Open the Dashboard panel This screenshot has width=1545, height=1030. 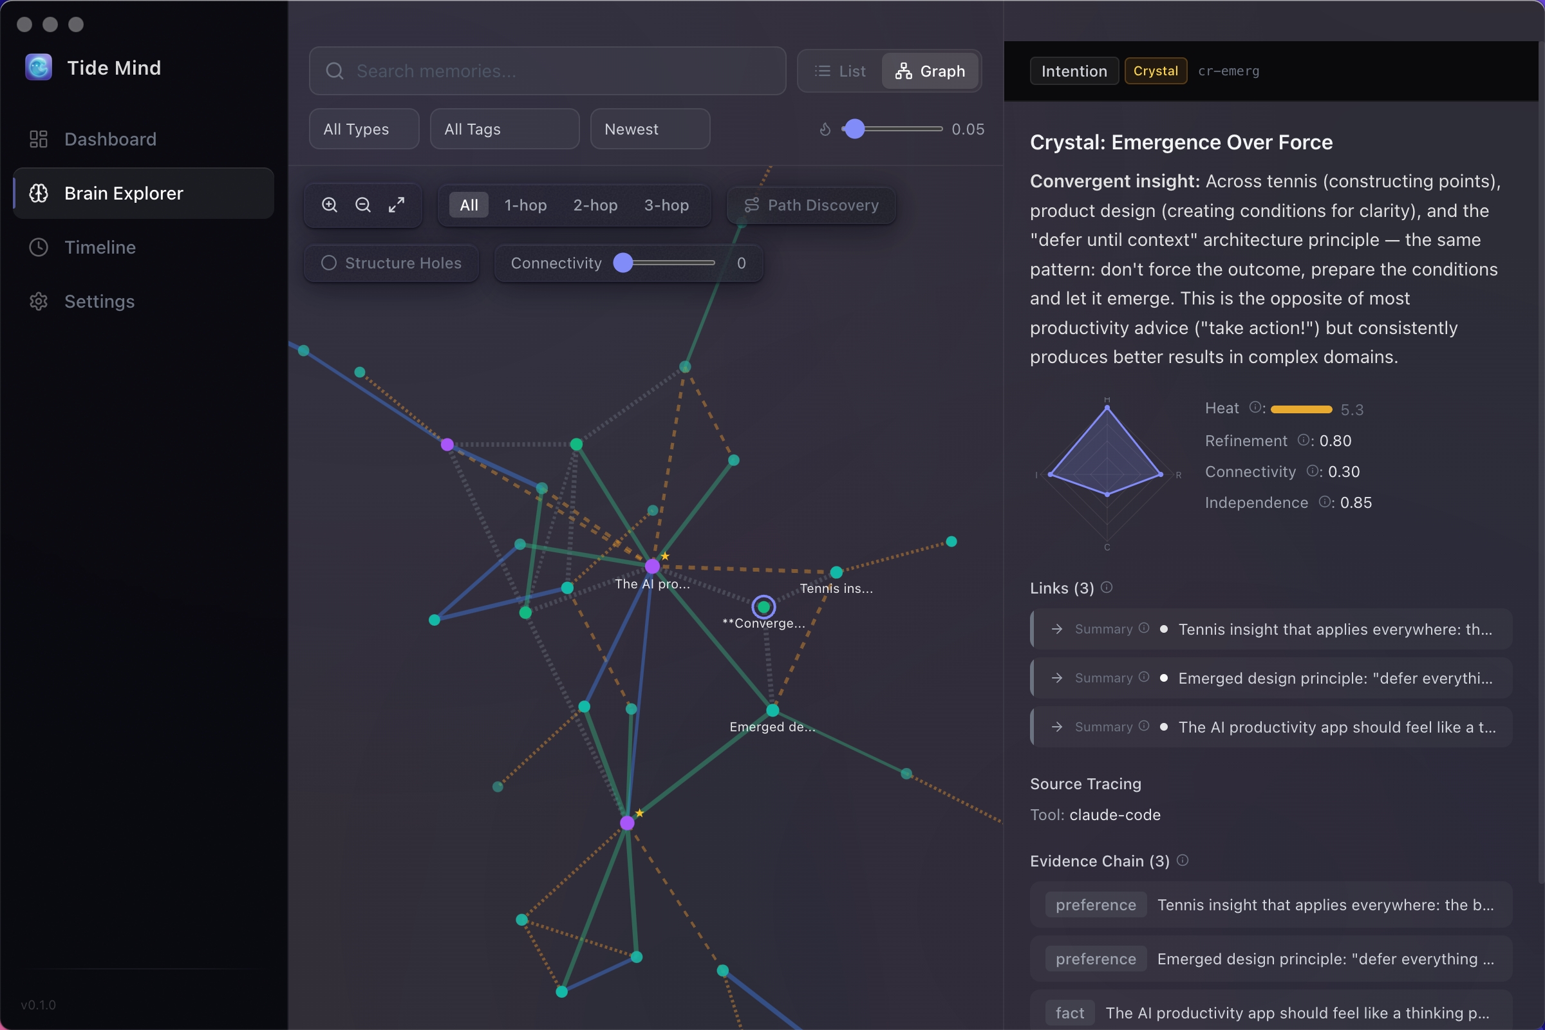click(109, 138)
